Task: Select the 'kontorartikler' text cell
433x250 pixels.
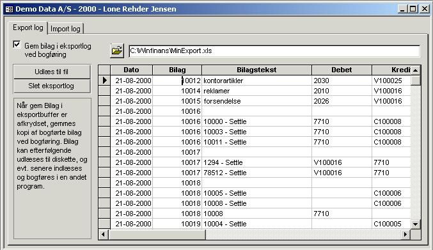Action: pyautogui.click(x=257, y=81)
